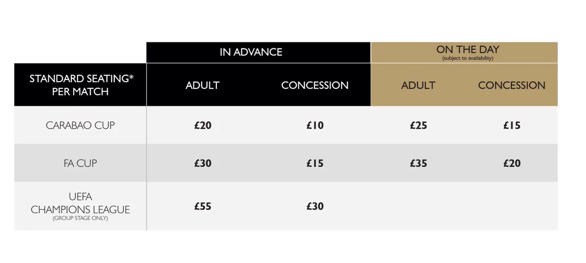The image size is (586, 263).
Task: Click the ADULT column under ON THE DAY
Action: tap(419, 85)
